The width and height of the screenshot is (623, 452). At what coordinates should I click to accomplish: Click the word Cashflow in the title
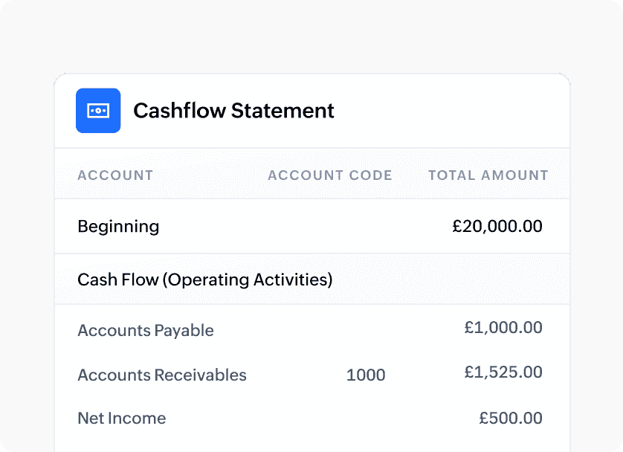(x=179, y=111)
